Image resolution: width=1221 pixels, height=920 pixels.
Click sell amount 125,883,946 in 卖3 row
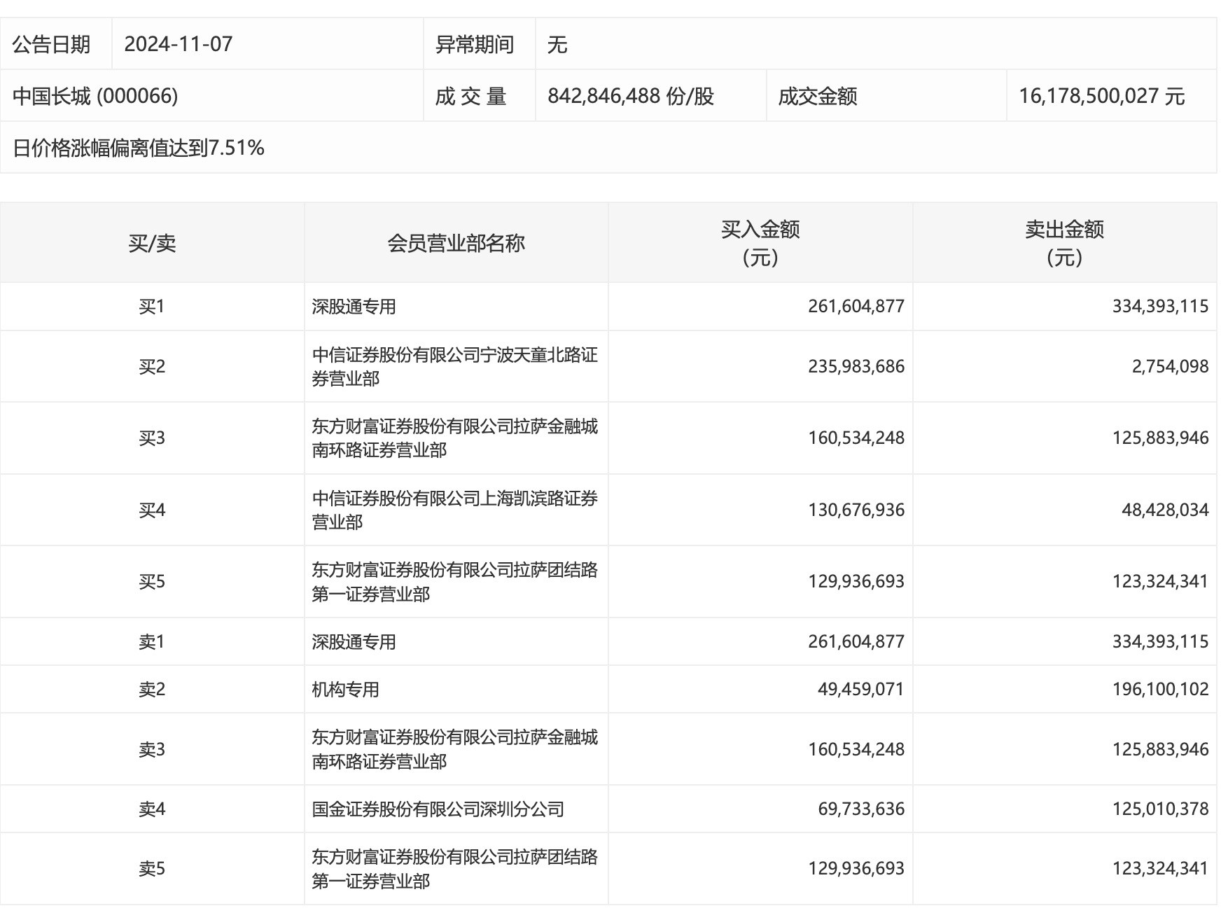click(1160, 749)
